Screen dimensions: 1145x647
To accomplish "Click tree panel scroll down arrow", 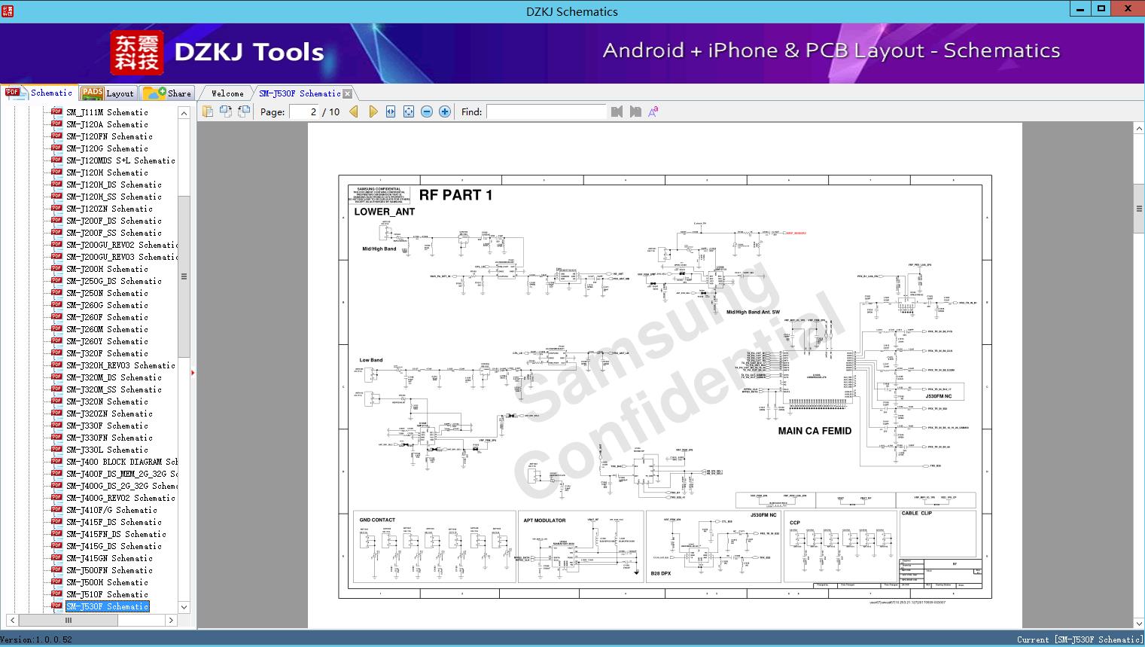I will [184, 607].
